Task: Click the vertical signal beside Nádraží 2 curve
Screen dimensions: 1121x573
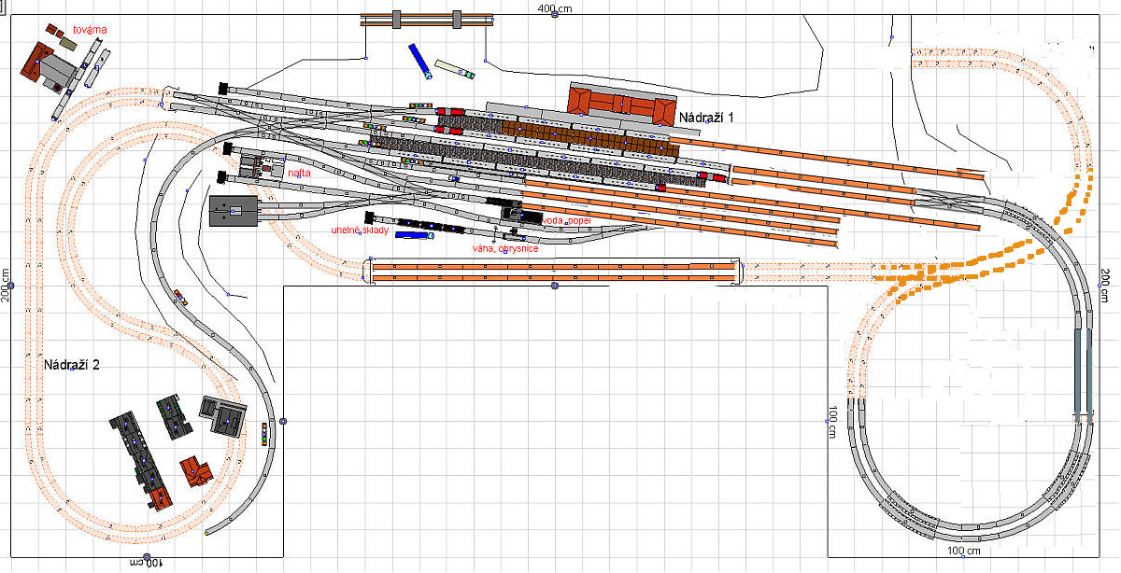Action: (264, 434)
